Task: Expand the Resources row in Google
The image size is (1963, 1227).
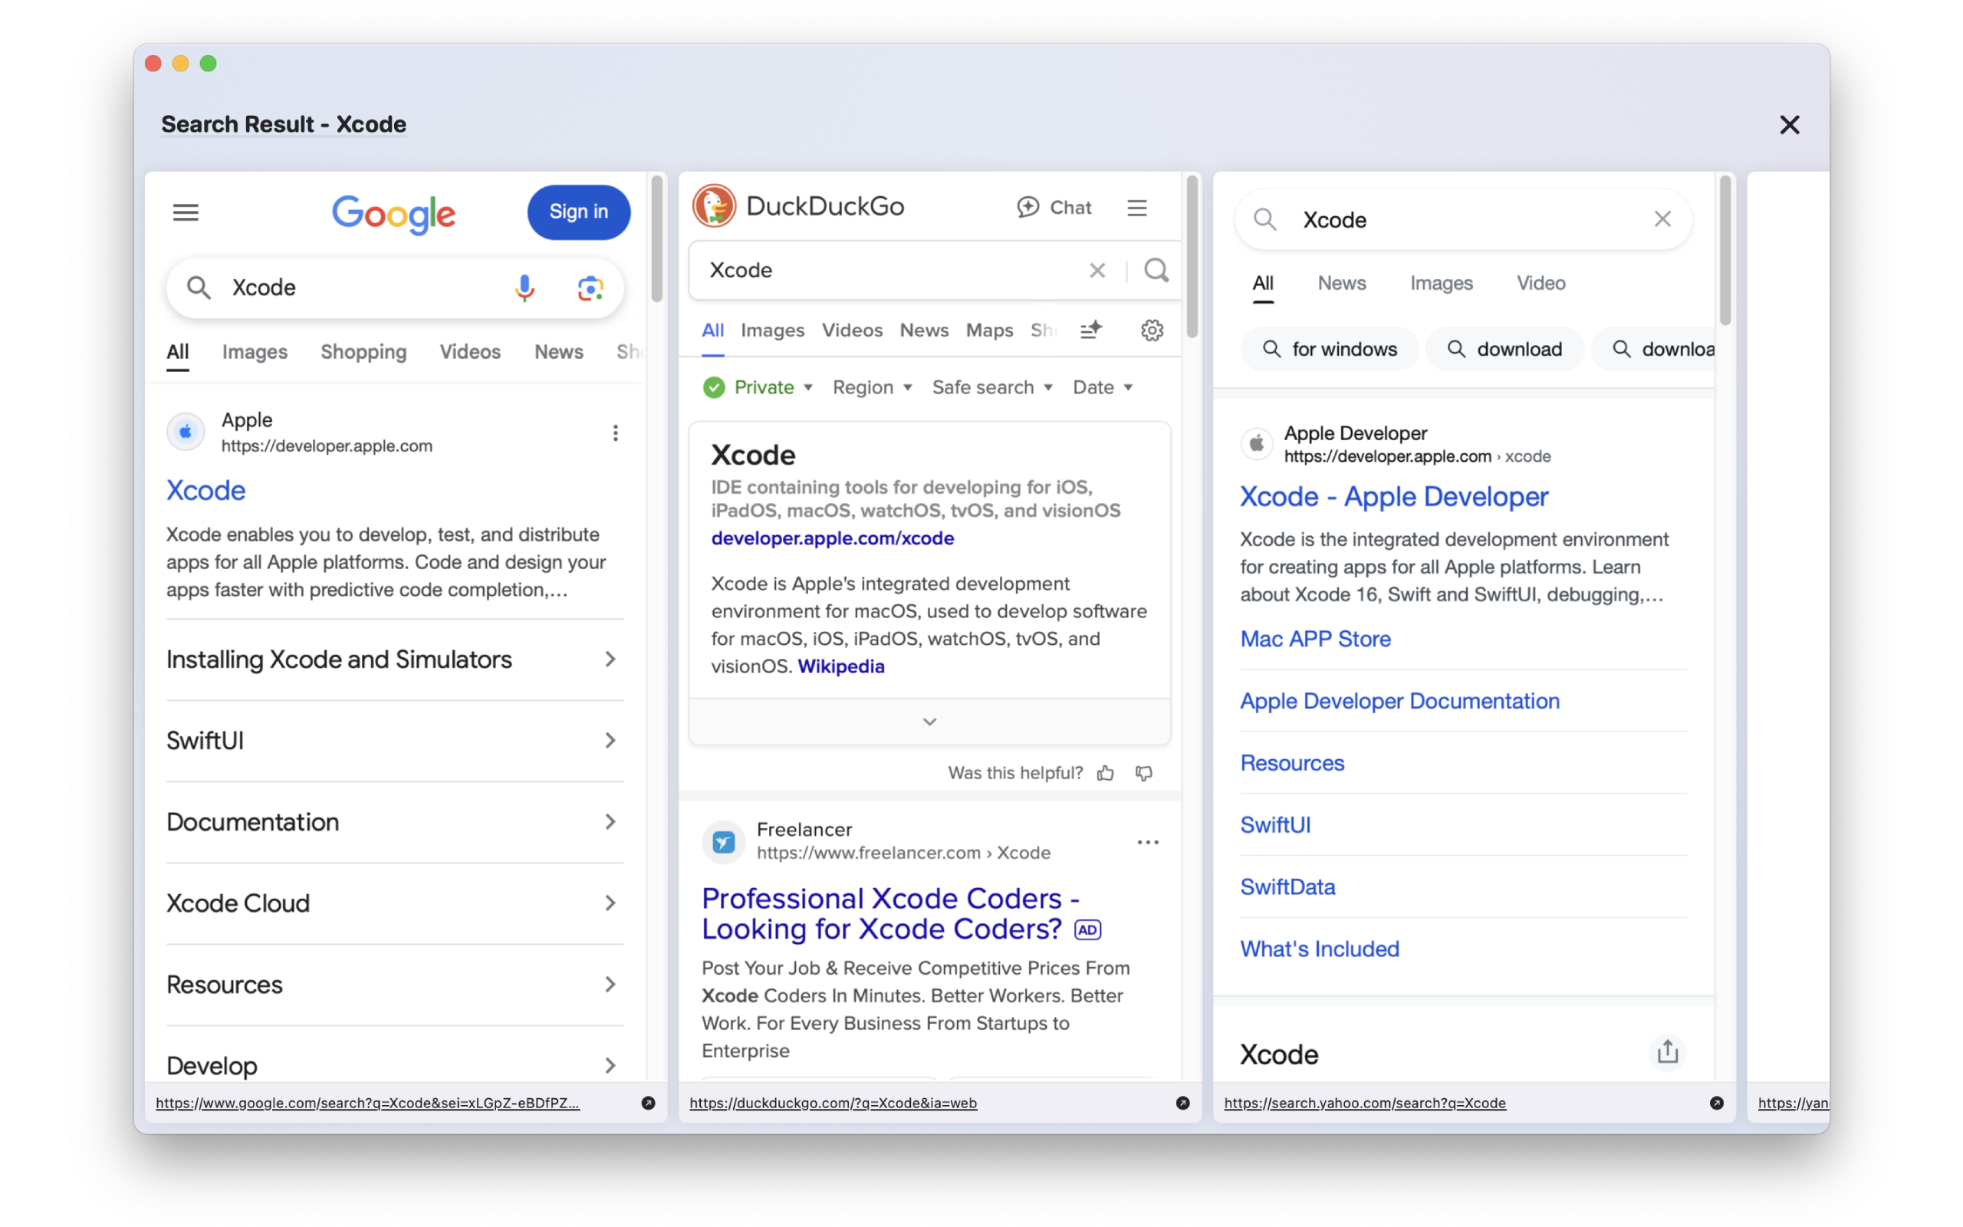Action: pyautogui.click(x=394, y=985)
